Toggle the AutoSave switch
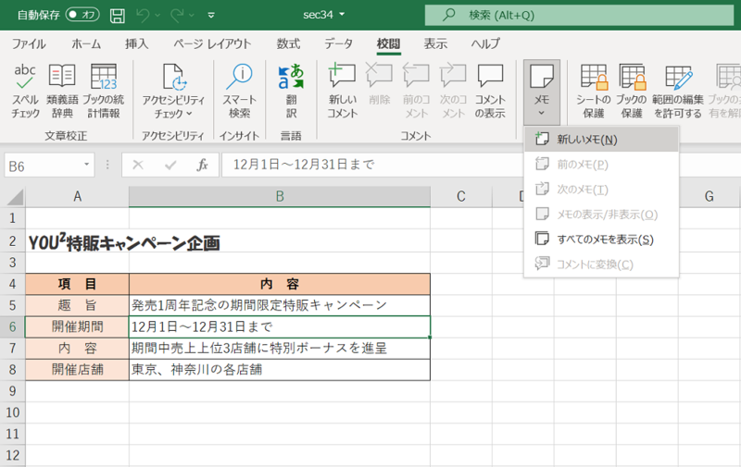 [82, 15]
